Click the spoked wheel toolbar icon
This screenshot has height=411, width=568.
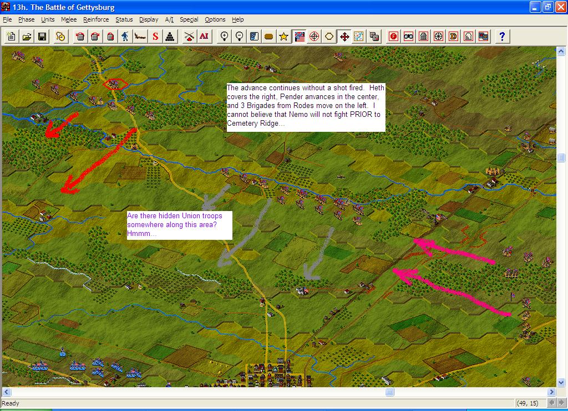[438, 36]
